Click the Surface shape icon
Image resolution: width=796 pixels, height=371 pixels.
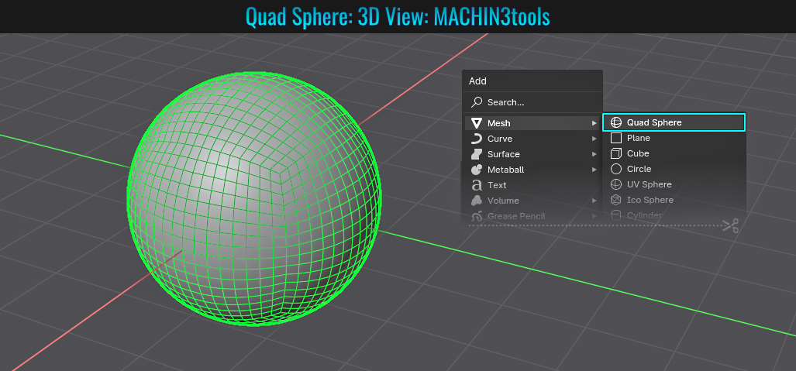tap(476, 154)
